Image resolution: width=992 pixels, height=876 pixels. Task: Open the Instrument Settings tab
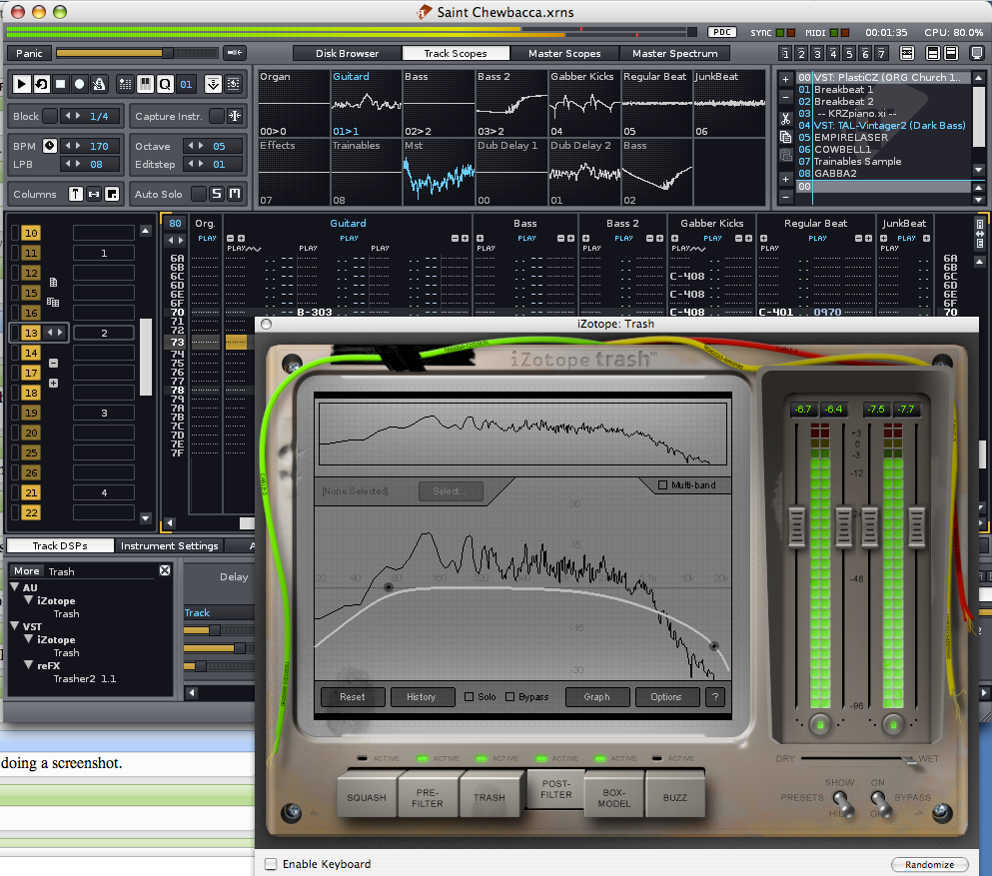pyautogui.click(x=169, y=545)
